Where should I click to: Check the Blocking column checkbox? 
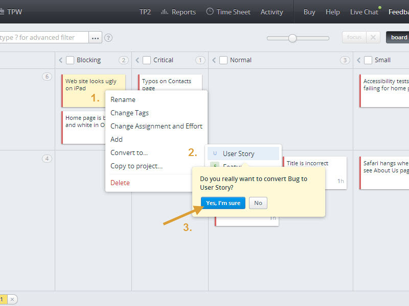(x=70, y=60)
